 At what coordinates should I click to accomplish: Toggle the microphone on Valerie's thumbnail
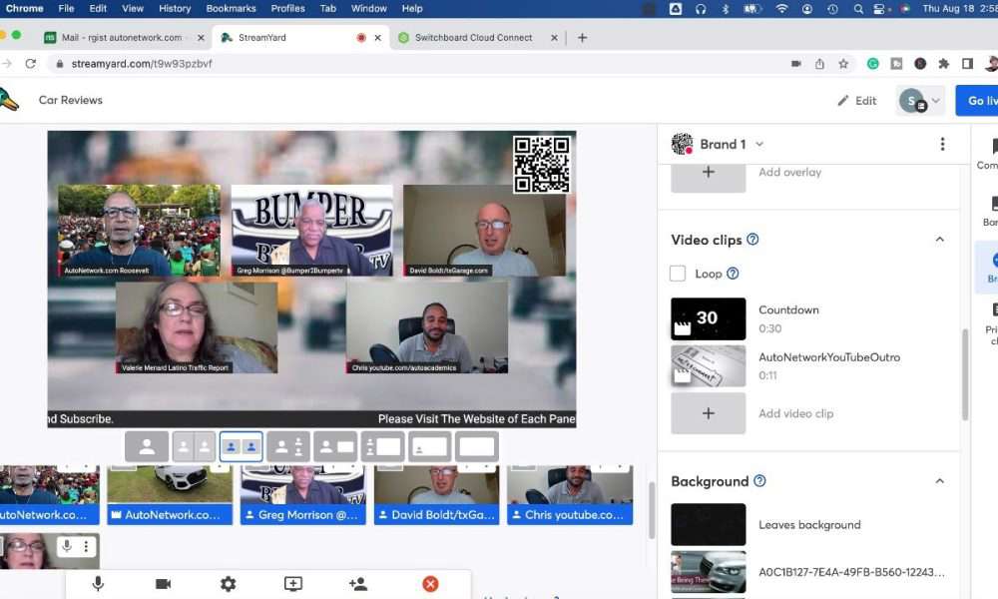67,546
